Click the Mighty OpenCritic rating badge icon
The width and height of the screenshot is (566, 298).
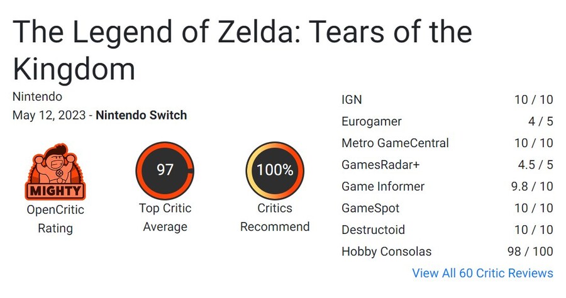click(x=55, y=172)
